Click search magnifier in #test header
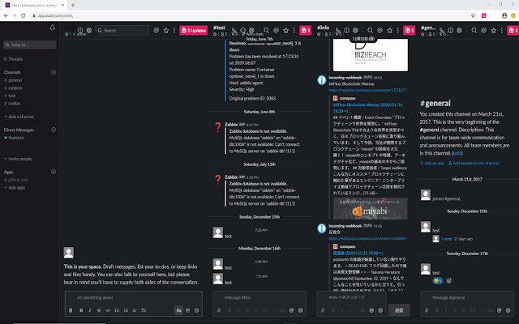 (x=267, y=31)
